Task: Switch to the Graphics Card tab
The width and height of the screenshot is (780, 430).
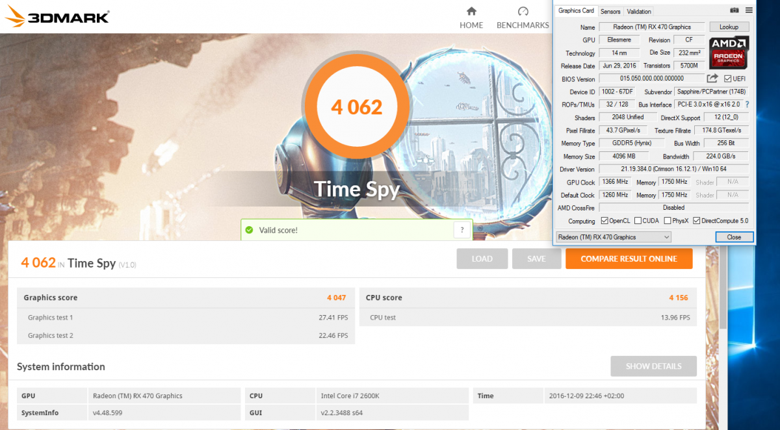Action: coord(577,10)
